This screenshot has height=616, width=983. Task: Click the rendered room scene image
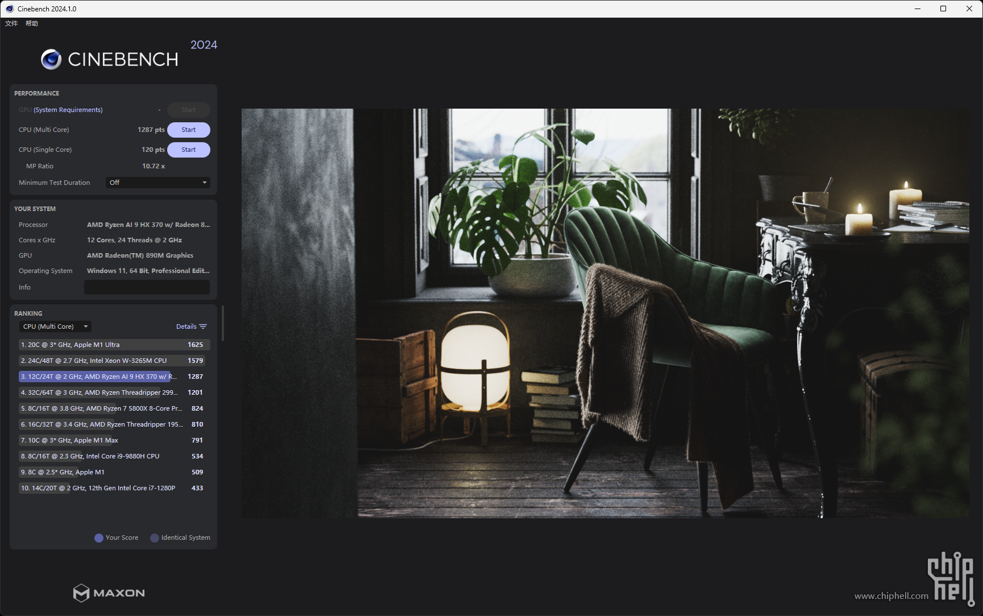point(605,313)
